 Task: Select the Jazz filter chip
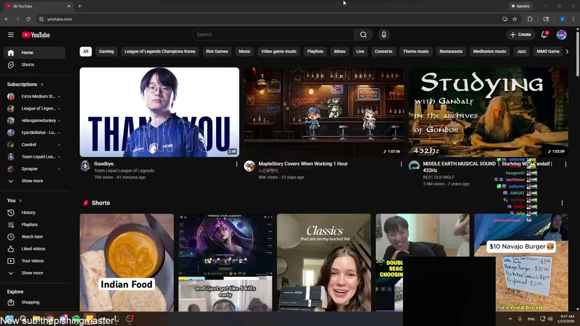(522, 52)
